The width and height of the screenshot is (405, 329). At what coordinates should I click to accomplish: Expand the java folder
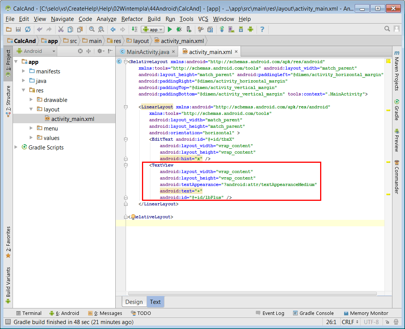24,81
